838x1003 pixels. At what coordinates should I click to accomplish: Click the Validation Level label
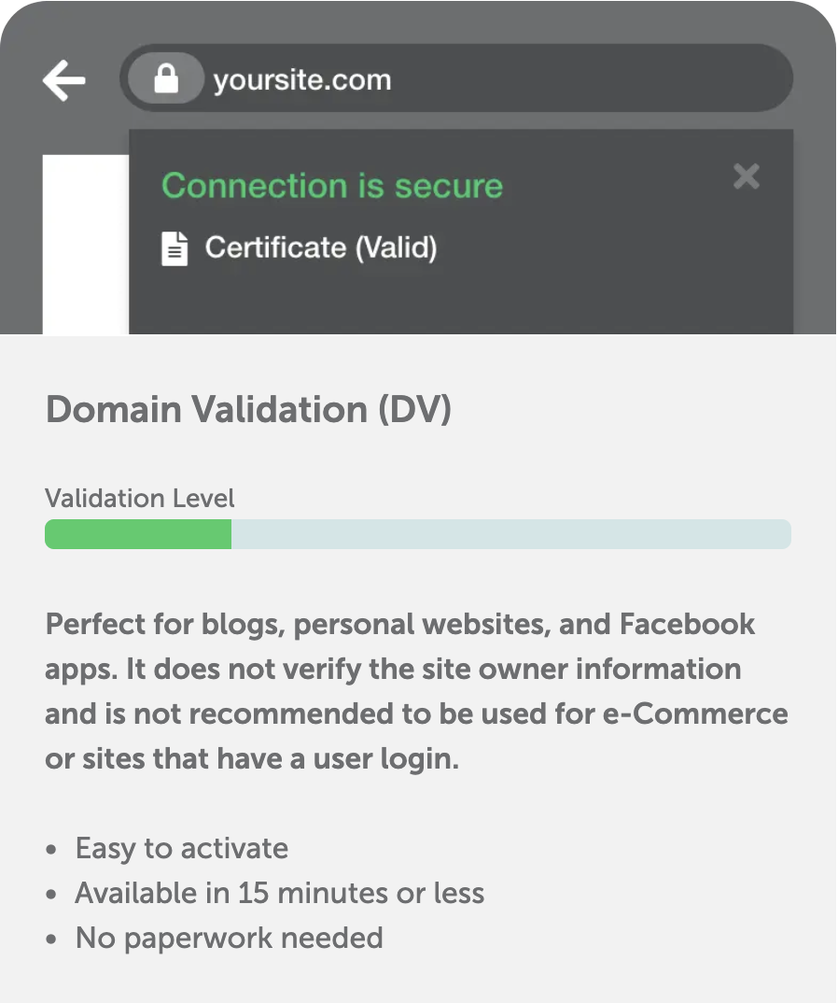[x=140, y=498]
